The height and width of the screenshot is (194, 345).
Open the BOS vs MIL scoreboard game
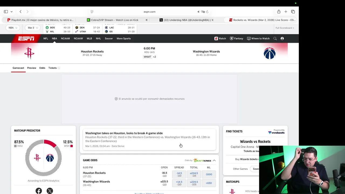[58, 29]
